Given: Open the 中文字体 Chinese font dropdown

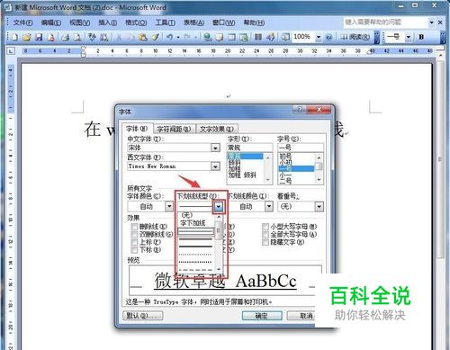Looking at the screenshot, I should (x=215, y=148).
